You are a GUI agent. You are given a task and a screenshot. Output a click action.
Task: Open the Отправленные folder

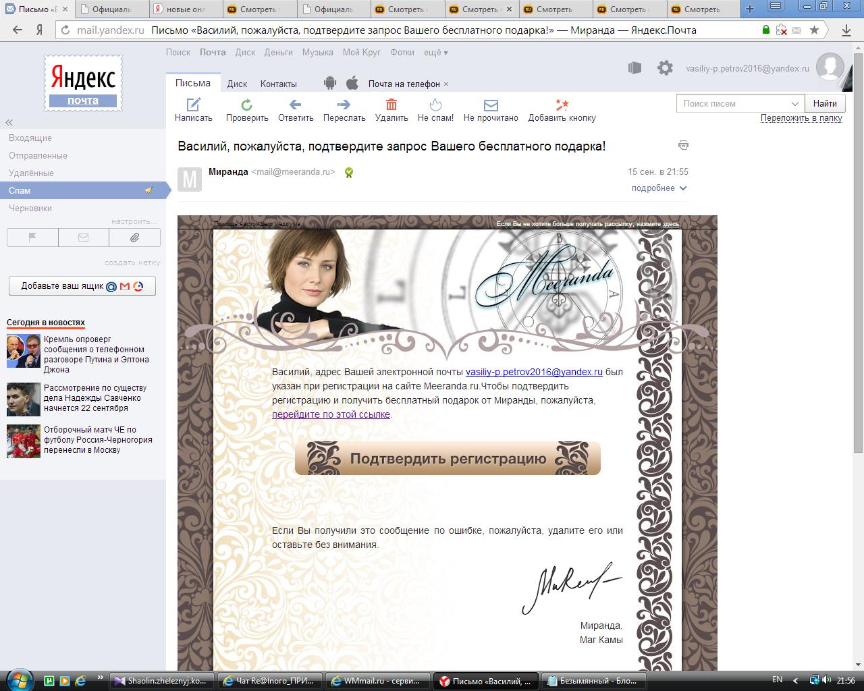[x=38, y=155]
